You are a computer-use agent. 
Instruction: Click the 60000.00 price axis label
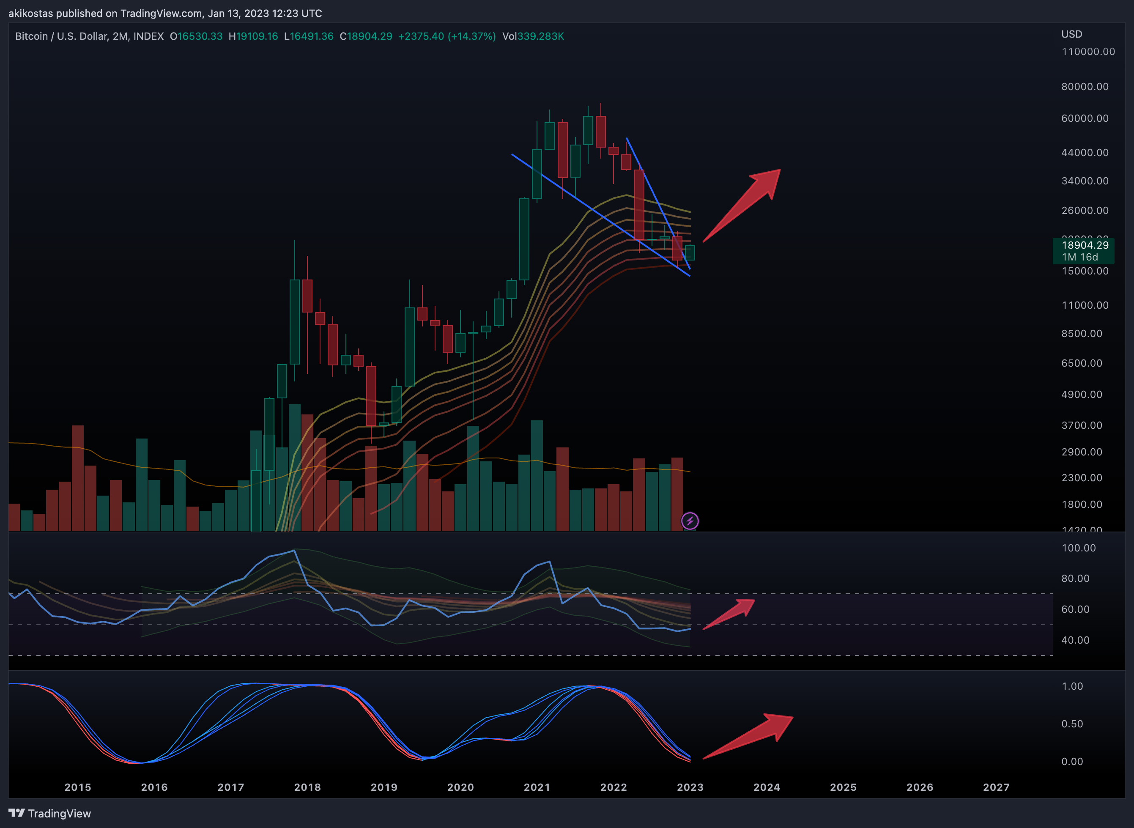pos(1085,118)
